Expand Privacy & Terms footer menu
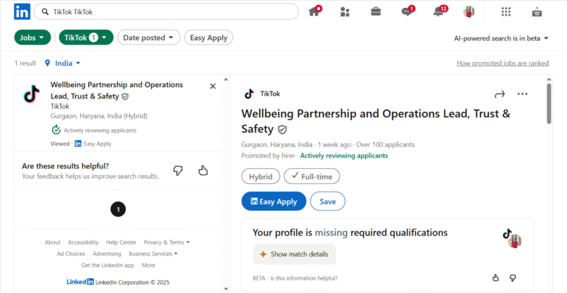This screenshot has width=567, height=293. click(x=167, y=243)
